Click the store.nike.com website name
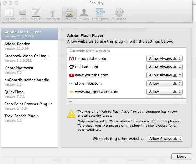 pos(88,83)
